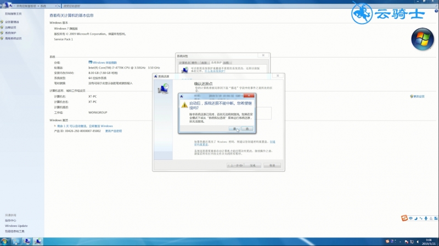The image size is (439, 246).
Task: Click the blue help globe tray icon
Action: point(392,242)
